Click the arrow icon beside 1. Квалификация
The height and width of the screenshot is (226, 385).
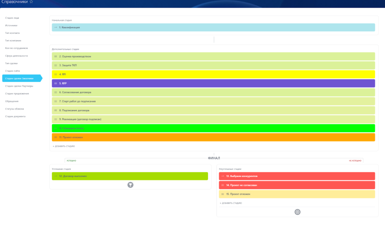click(56, 27)
